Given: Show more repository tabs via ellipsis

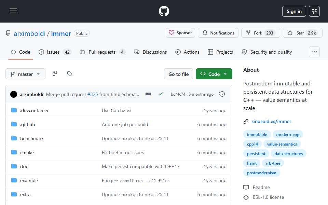Looking at the screenshot, I should pyautogui.click(x=314, y=52).
